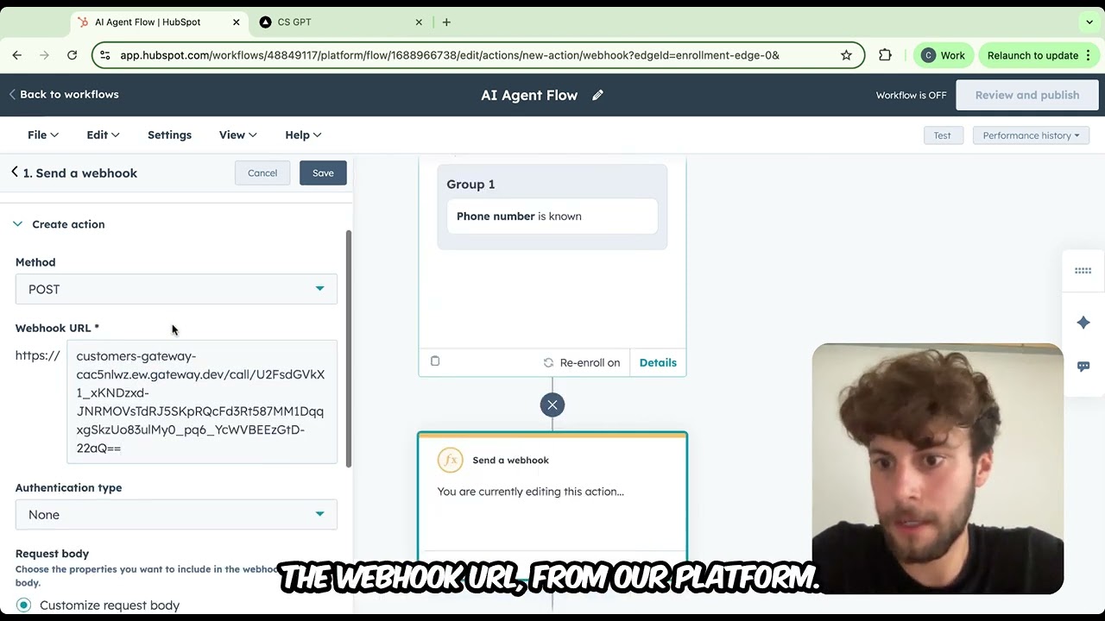
Task: Open the Edit menu
Action: tap(103, 135)
